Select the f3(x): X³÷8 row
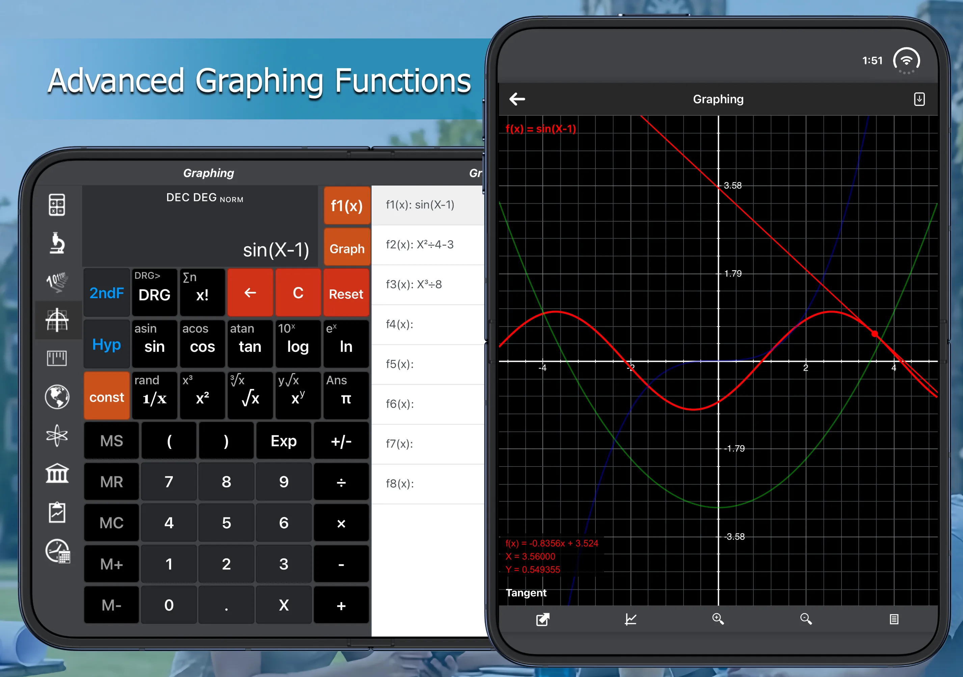 (x=428, y=285)
